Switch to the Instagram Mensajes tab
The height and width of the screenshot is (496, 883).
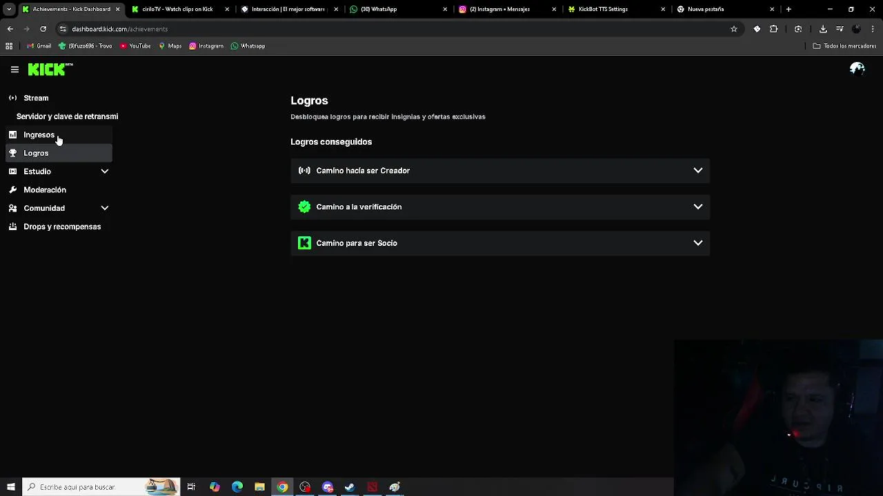point(506,9)
